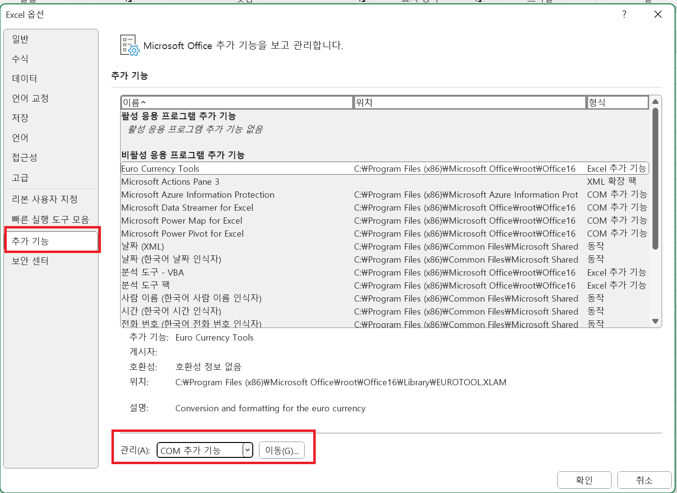Click the 이동(G)... button
This screenshot has height=493, width=677.
(282, 450)
